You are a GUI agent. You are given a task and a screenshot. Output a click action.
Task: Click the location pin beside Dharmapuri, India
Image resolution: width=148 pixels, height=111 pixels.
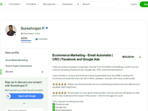click(22, 34)
